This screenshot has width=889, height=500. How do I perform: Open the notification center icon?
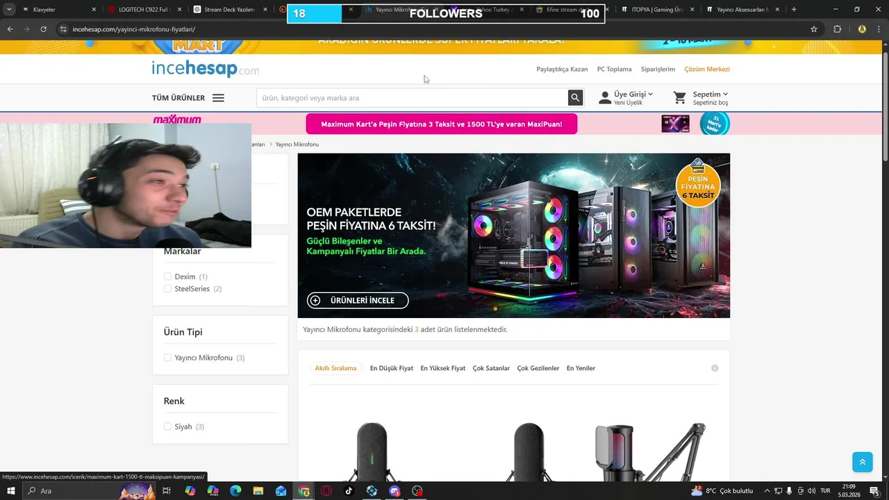pos(874,491)
